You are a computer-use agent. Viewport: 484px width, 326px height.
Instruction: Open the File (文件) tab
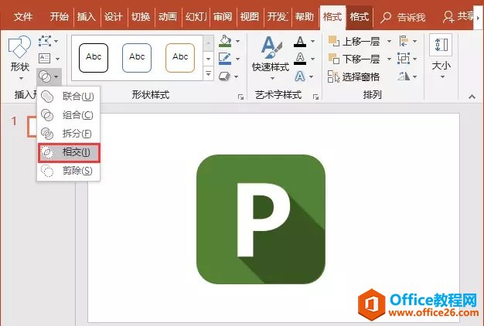pyautogui.click(x=24, y=16)
